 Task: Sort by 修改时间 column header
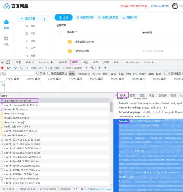147,32
